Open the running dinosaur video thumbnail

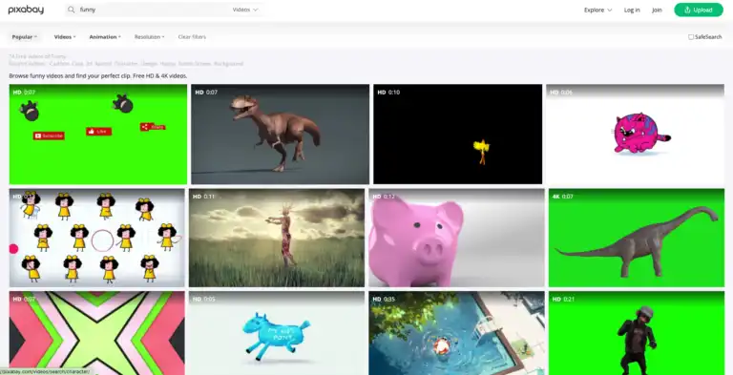click(280, 135)
